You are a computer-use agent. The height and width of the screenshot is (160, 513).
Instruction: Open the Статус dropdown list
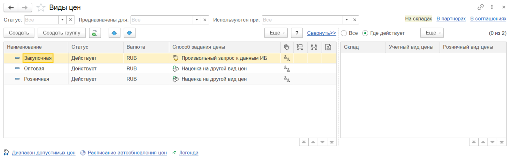click(x=62, y=20)
